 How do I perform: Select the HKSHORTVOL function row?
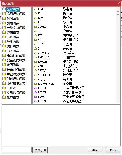pos(75,84)
